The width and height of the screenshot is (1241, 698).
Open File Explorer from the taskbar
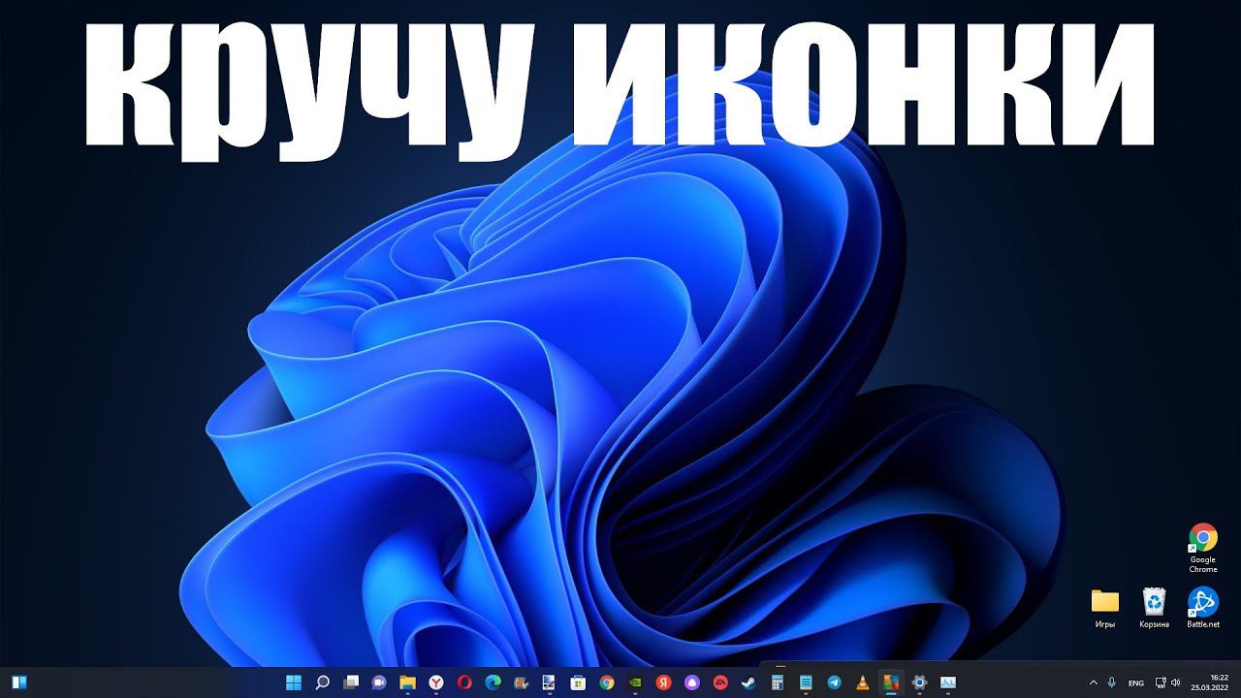pos(408,682)
